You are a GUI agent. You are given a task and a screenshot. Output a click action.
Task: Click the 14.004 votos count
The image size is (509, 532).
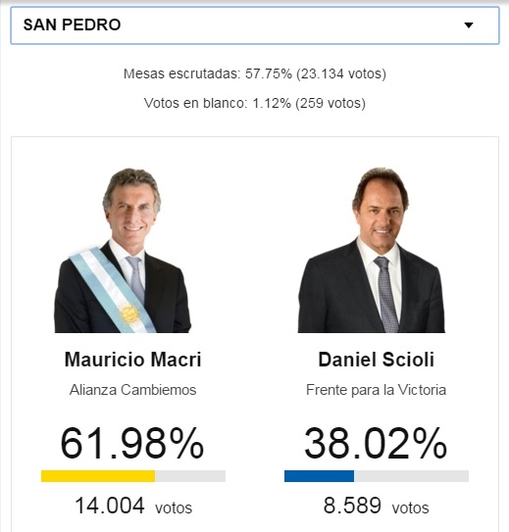(133, 506)
